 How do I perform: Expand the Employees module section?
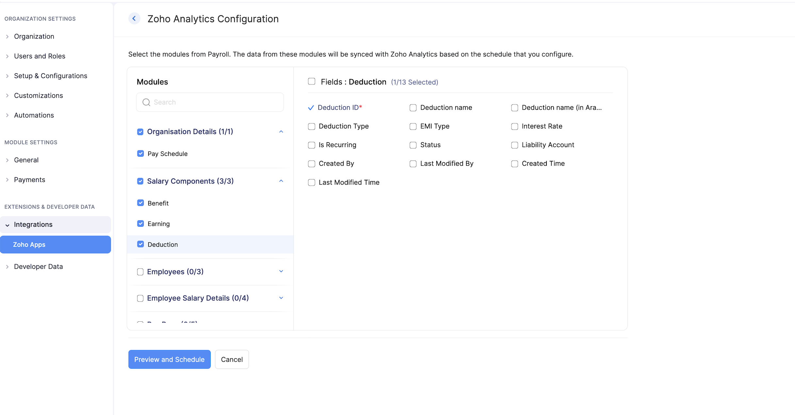[281, 271]
